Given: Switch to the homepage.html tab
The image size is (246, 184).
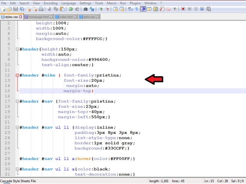Looking at the screenshot, I should 38,17.
